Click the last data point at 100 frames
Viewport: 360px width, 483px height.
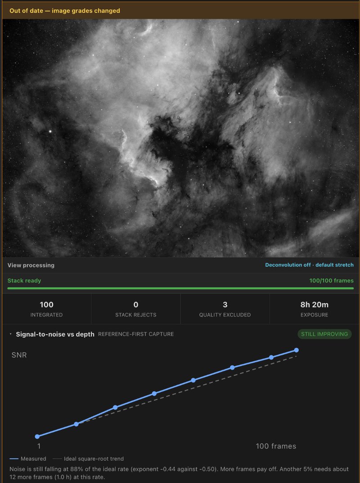pos(296,350)
